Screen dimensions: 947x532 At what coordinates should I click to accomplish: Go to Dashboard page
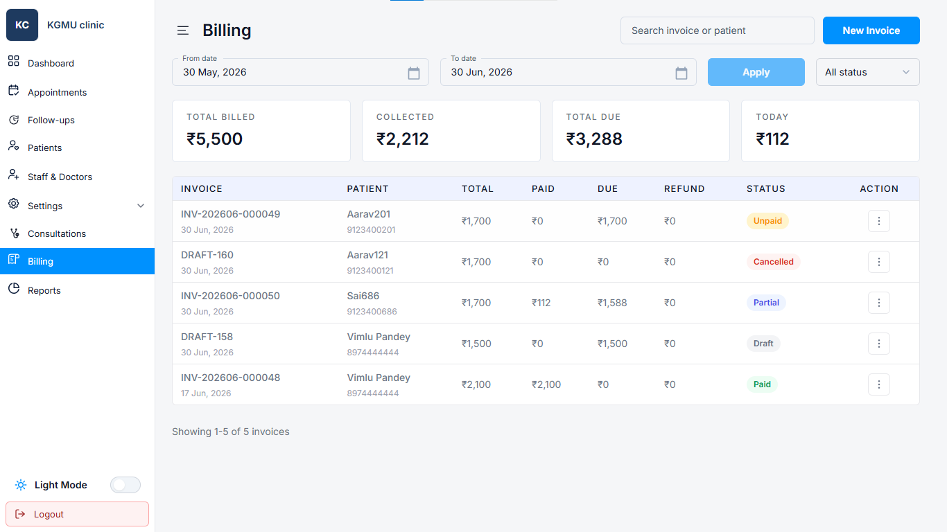(77, 63)
